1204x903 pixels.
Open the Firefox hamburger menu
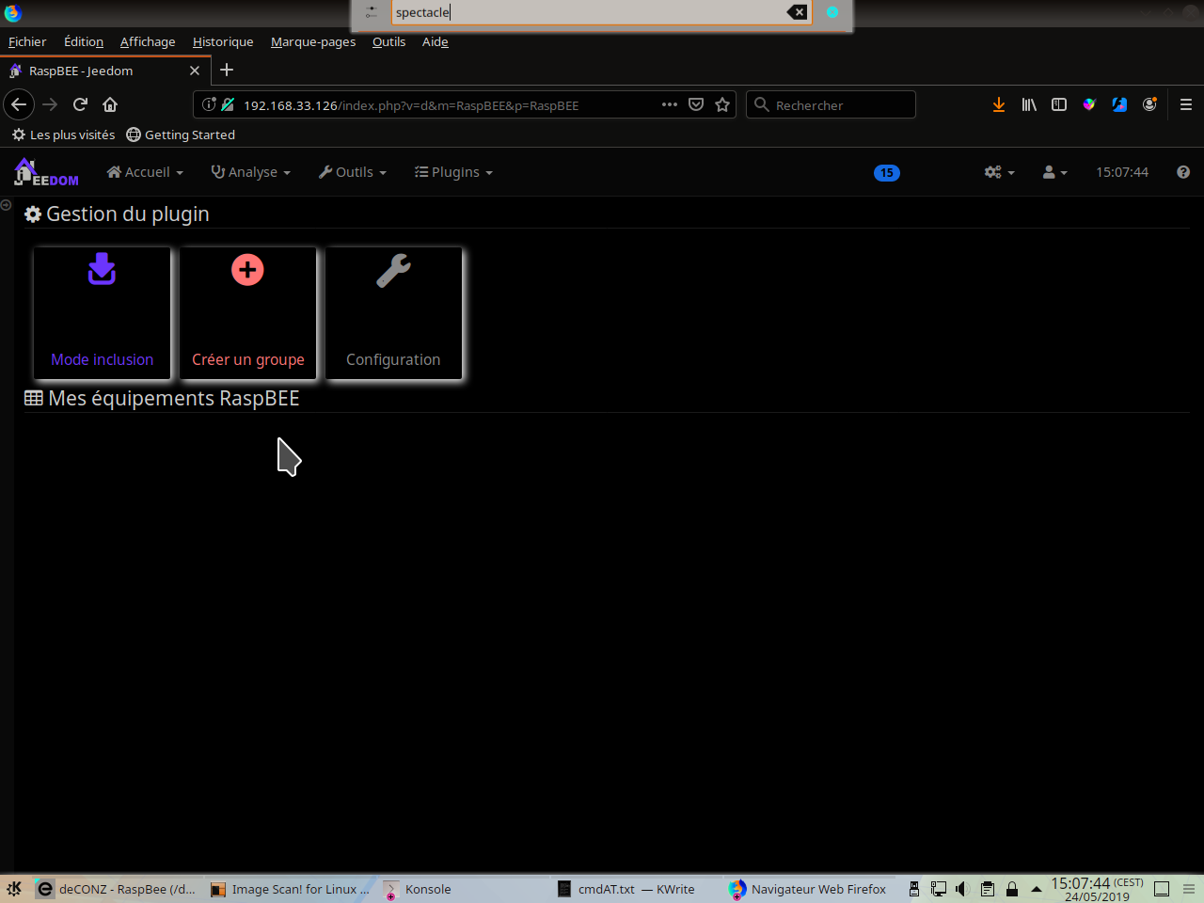(x=1186, y=104)
